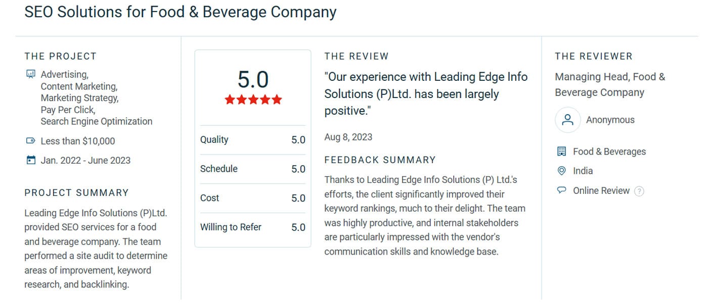Click the speech bubble icon beside Online Review

point(562,190)
